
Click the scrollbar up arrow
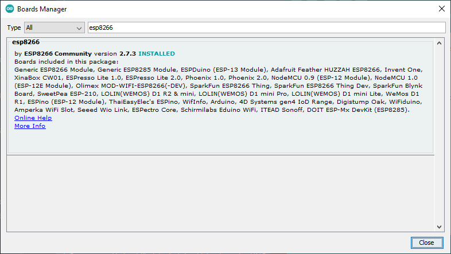439,43
